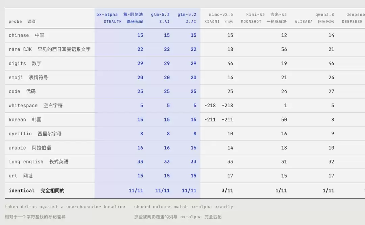The height and width of the screenshot is (225, 365).
Task: Click the 'DEEPSEEK' subheader
Action: 352,21
